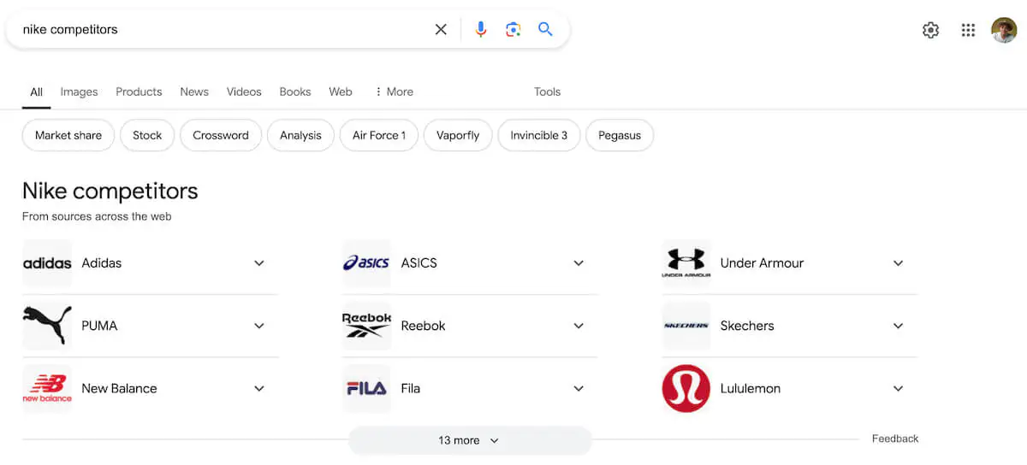Switch to the News tab

click(x=194, y=91)
